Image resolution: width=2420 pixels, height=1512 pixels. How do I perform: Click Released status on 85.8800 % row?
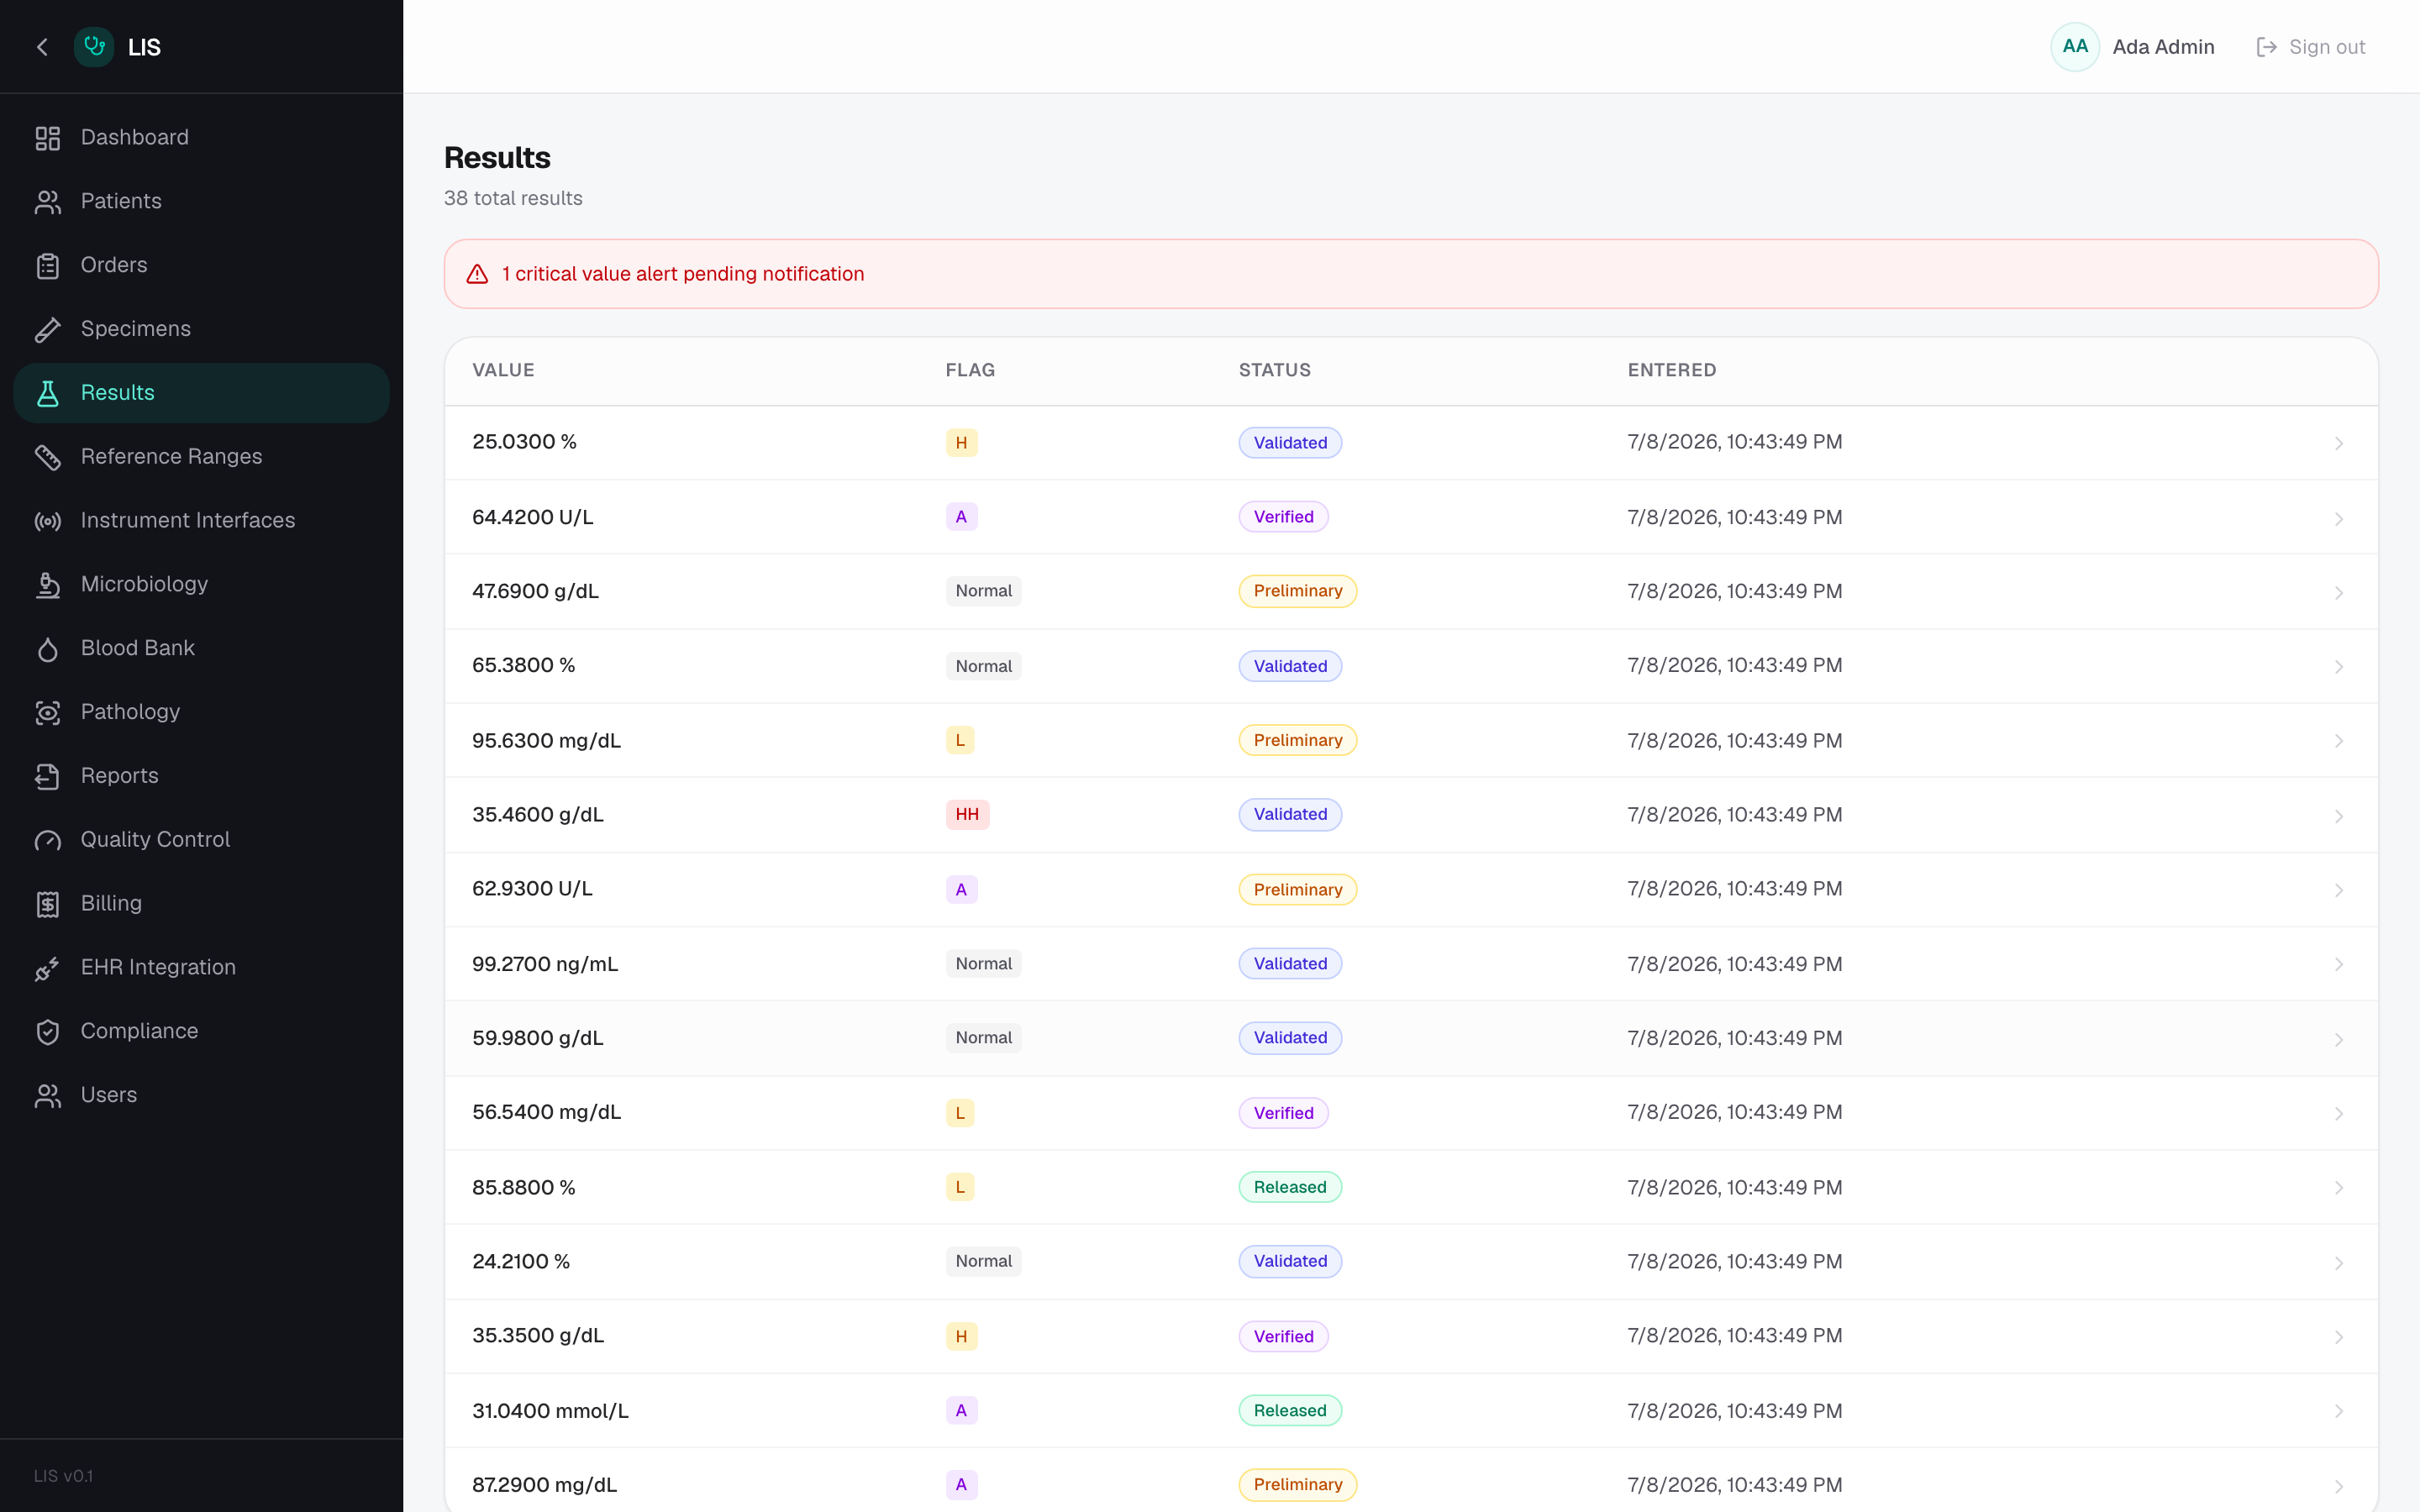click(1289, 1187)
